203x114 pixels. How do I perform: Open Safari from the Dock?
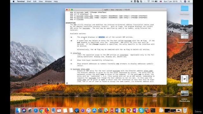tap(36, 111)
